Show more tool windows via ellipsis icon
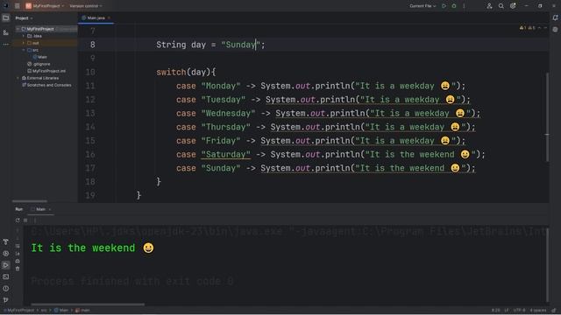Image resolution: width=561 pixels, height=315 pixels. click(6, 45)
